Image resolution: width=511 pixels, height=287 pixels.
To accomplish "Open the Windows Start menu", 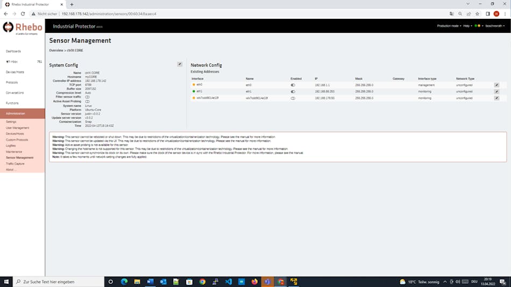I will (6, 282).
